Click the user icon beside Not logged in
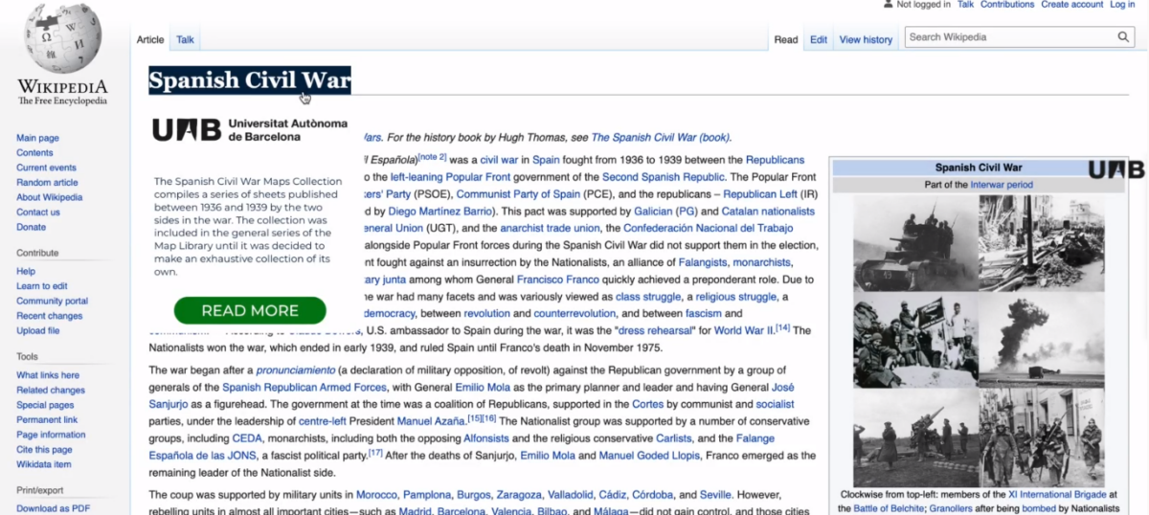 coord(888,5)
